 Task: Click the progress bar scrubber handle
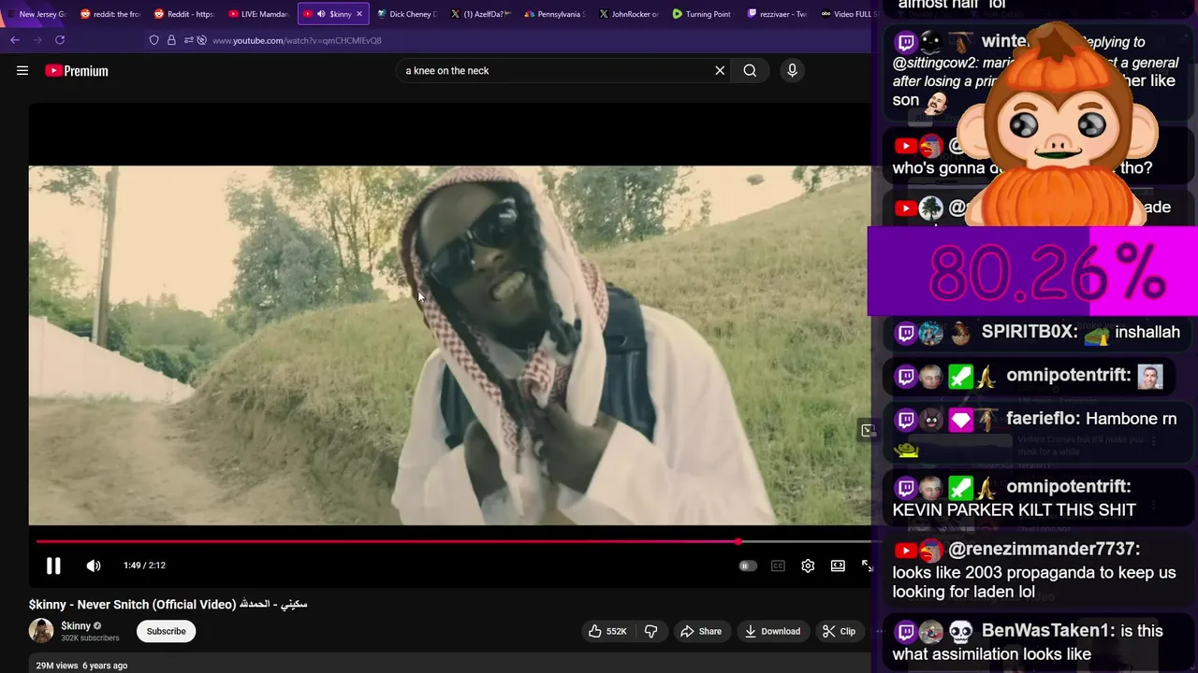coord(738,541)
